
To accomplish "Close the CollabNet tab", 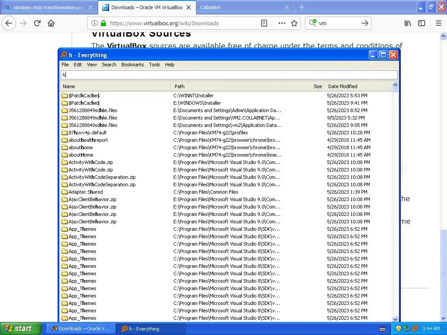I will click(287, 7).
